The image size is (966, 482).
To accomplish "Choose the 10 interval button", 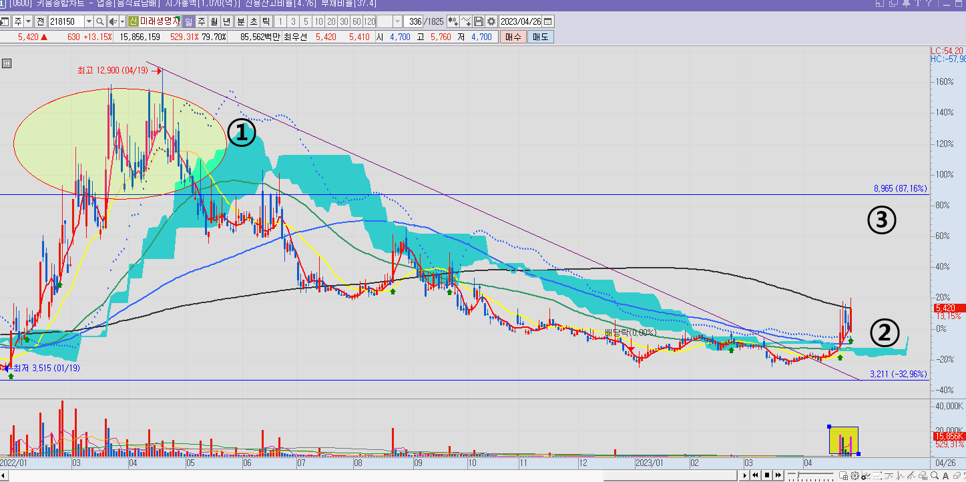I will click(x=318, y=21).
